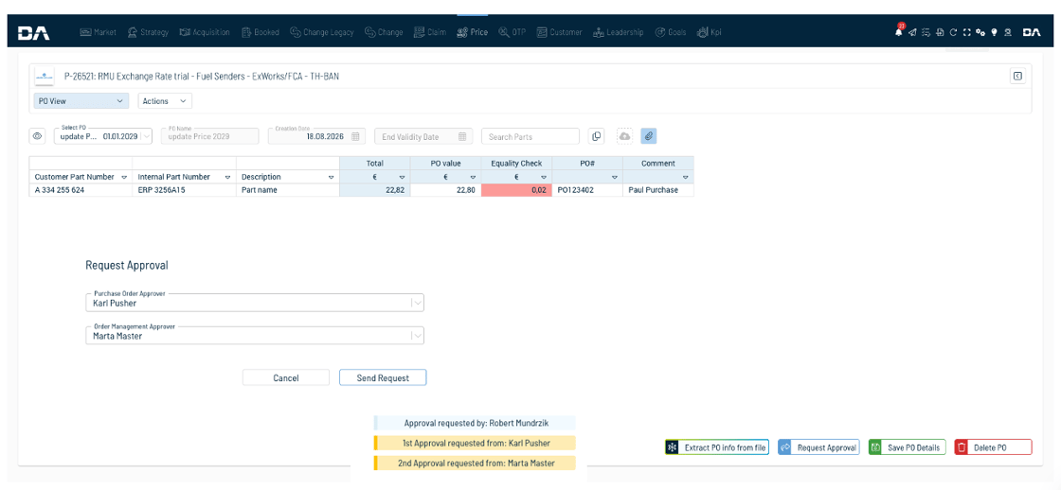
Task: Click the End Validity Date field
Action: point(423,136)
